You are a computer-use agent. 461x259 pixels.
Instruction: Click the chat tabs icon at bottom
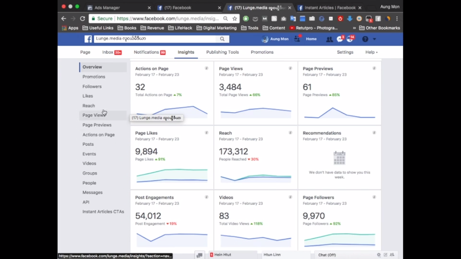[199, 255]
